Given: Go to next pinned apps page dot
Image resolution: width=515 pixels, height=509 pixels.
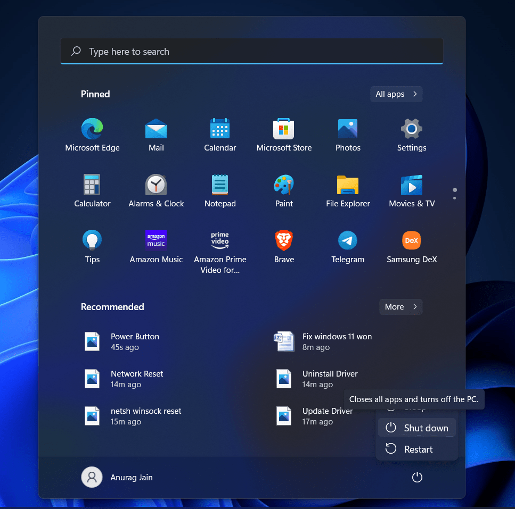Looking at the screenshot, I should 455,198.
